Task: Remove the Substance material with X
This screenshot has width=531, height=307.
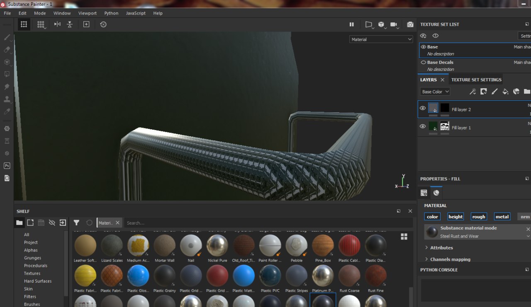Action: tap(528, 229)
